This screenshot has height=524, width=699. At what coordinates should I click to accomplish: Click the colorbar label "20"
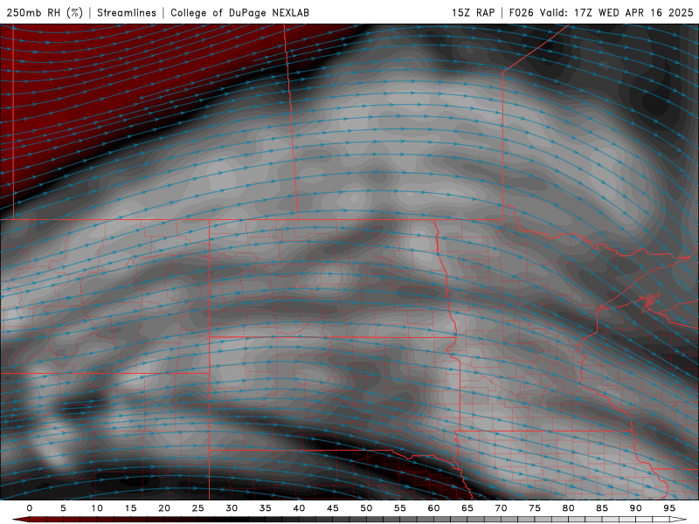click(x=164, y=508)
